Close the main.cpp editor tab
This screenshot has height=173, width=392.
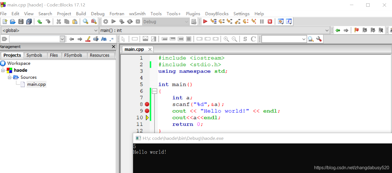point(150,49)
